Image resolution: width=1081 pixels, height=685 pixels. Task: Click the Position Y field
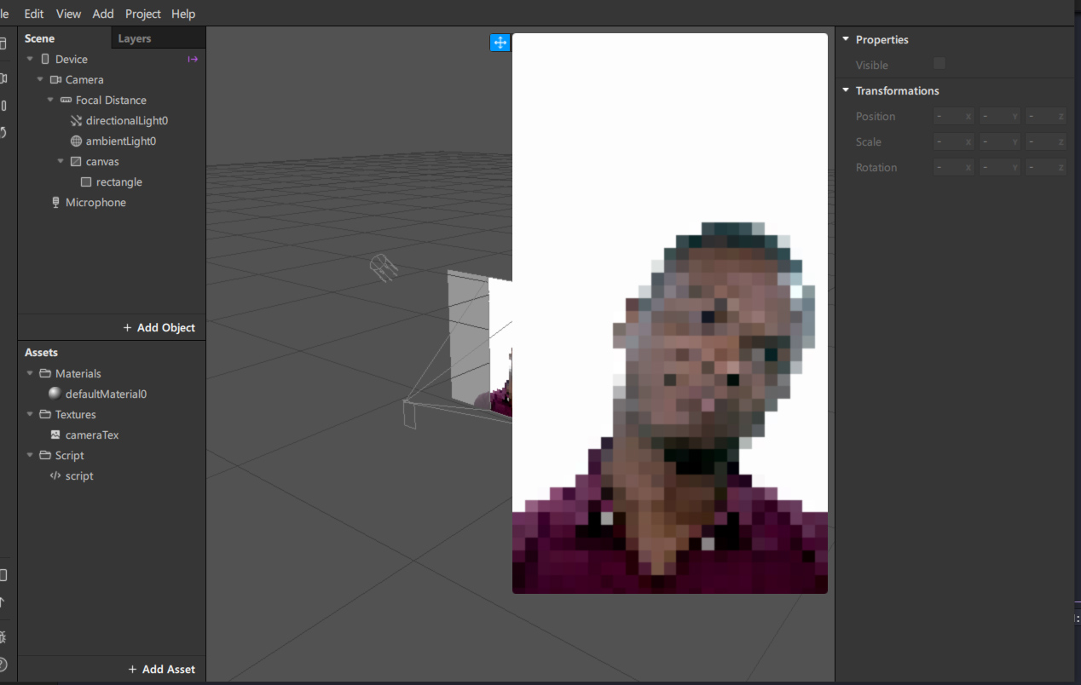[1000, 117]
